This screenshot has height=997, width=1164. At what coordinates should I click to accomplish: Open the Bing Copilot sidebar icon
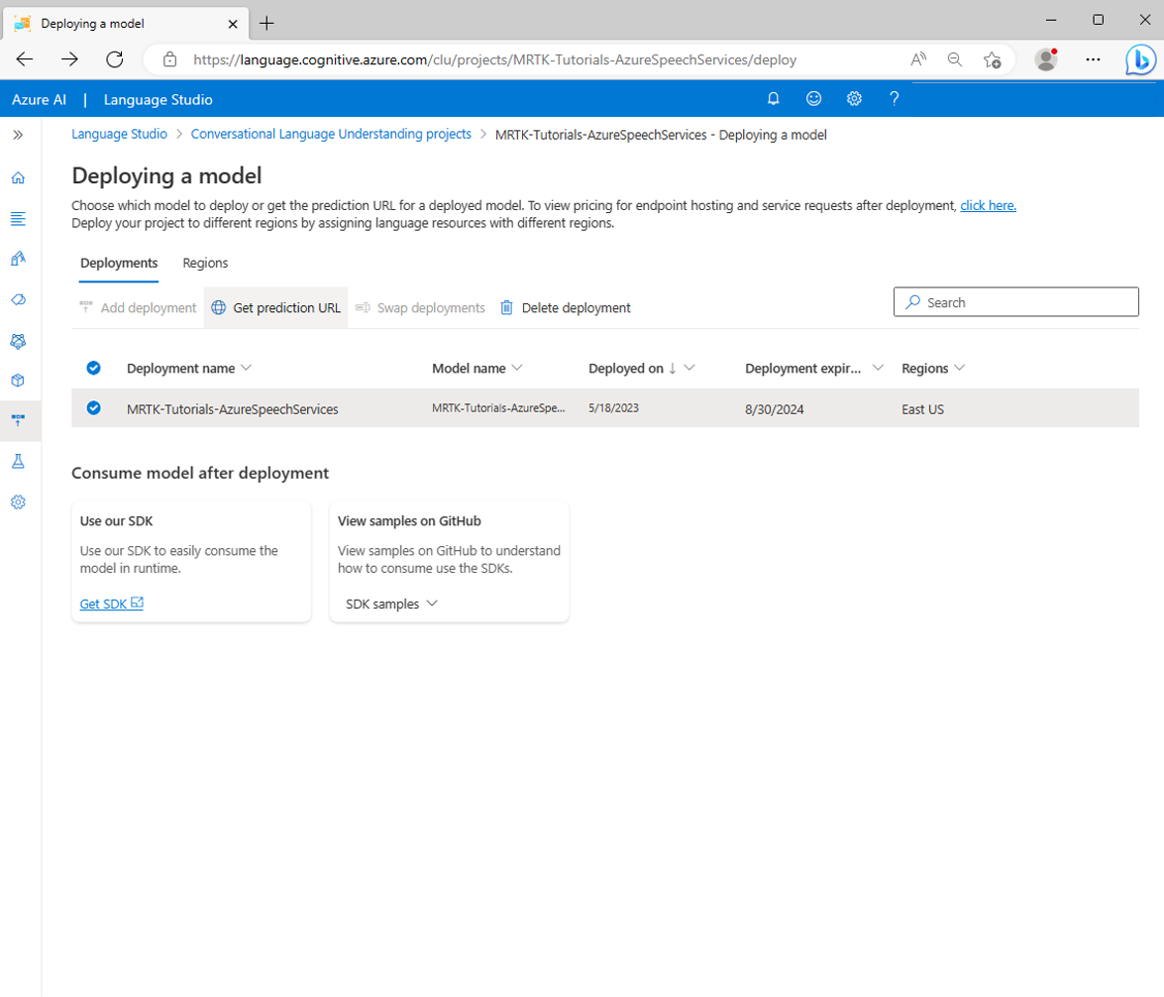(1140, 59)
